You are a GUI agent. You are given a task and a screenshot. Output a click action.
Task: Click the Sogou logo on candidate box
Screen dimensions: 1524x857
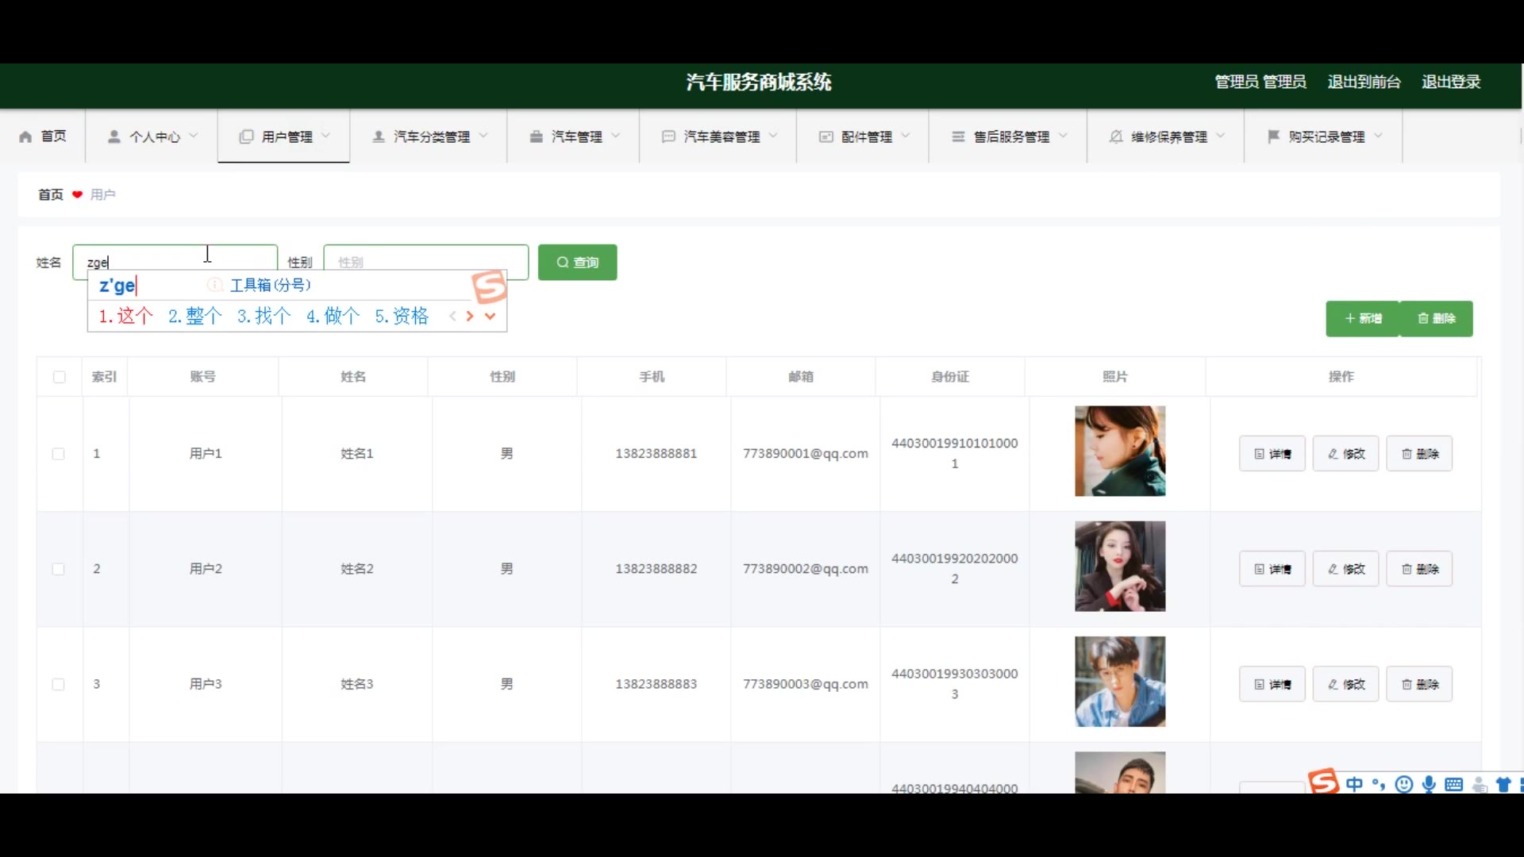pyautogui.click(x=489, y=286)
